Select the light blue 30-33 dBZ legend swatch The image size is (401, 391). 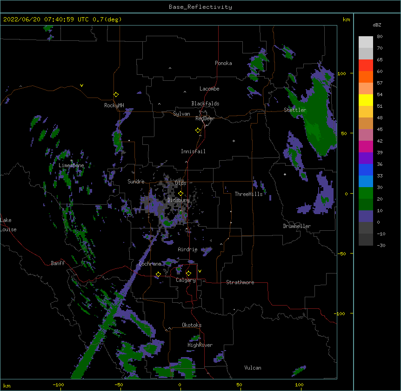click(x=366, y=181)
